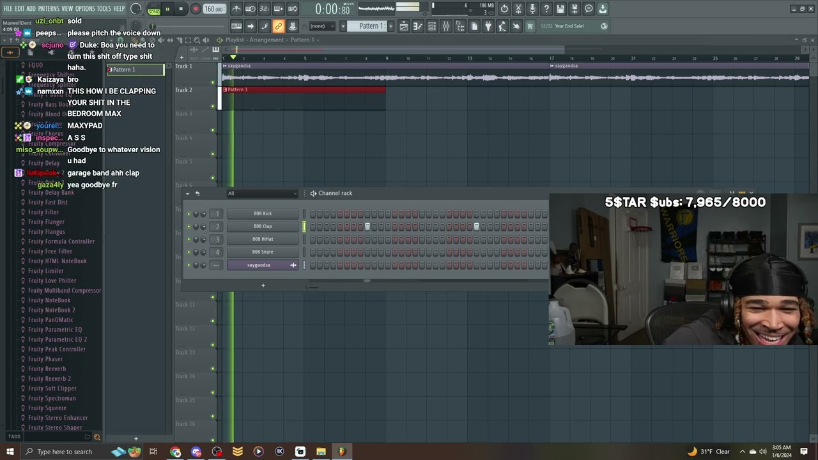Stop playback with the stop button
Screen dimensions: 818x460
point(181,9)
